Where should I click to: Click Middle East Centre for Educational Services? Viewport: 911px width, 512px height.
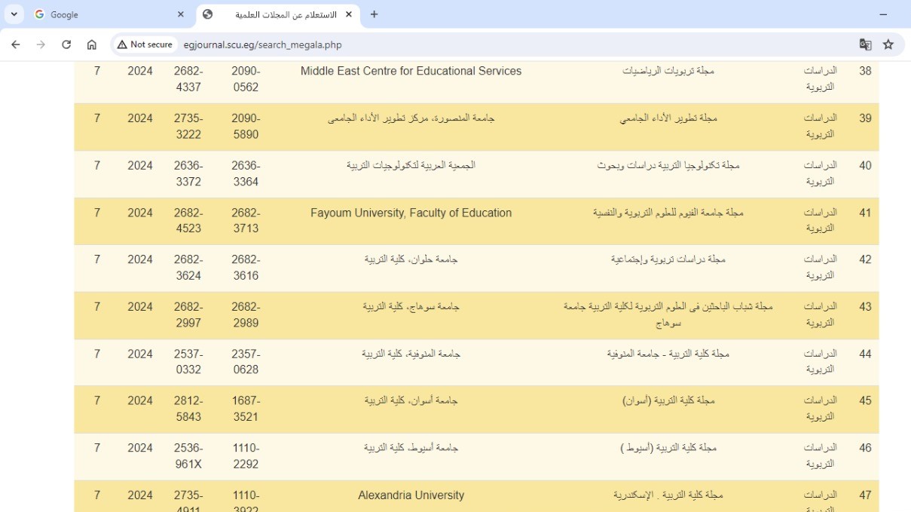[x=411, y=71]
